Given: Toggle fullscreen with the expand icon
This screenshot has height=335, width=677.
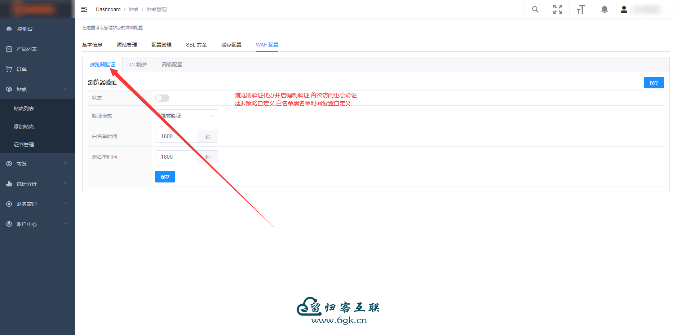Looking at the screenshot, I should [x=558, y=9].
